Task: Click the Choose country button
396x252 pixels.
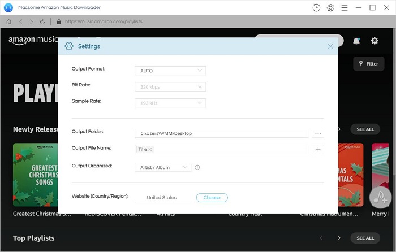Action: [x=212, y=198]
